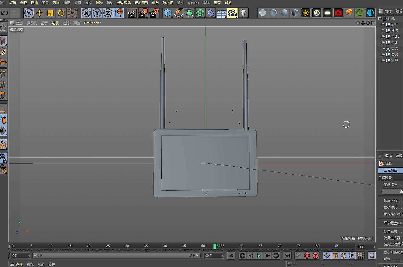
Task: Toggle the maximize viewport icon
Action: pos(373,23)
